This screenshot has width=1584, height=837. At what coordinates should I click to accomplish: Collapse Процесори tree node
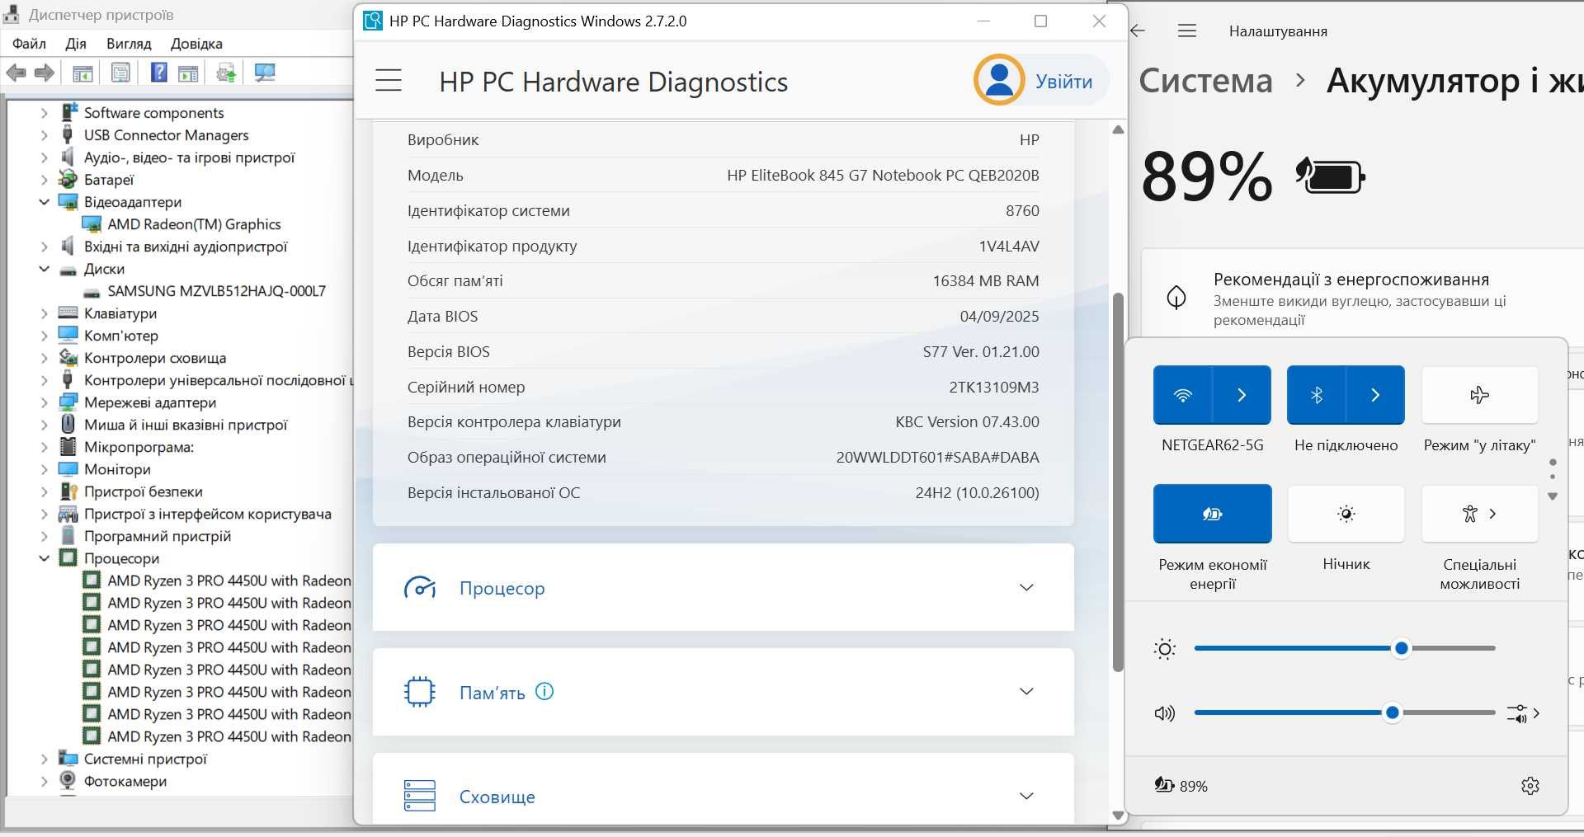(x=45, y=558)
